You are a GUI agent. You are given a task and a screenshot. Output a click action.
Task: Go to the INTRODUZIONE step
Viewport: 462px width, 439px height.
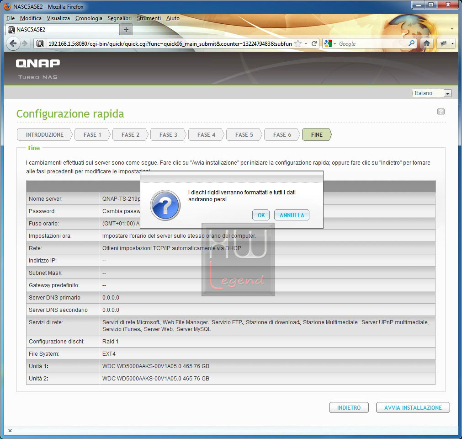coord(44,135)
